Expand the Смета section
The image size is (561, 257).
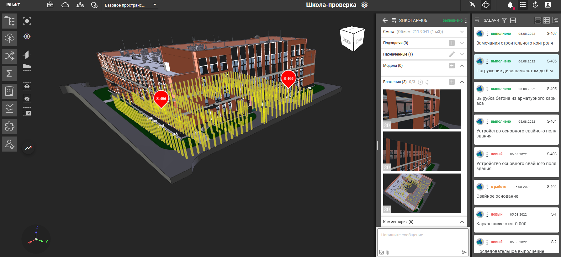(462, 32)
